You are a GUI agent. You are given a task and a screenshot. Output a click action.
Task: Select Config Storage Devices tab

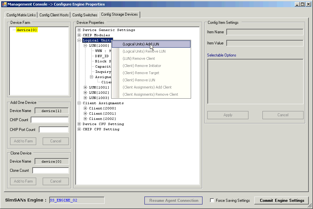[x=119, y=14]
